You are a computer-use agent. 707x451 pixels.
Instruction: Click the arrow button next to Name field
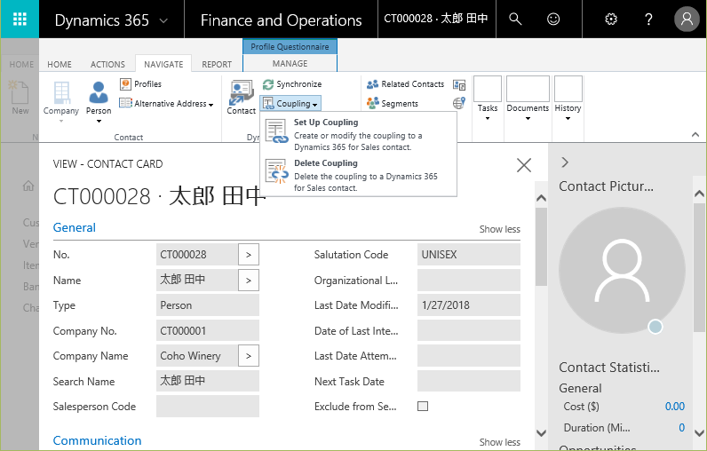click(249, 281)
